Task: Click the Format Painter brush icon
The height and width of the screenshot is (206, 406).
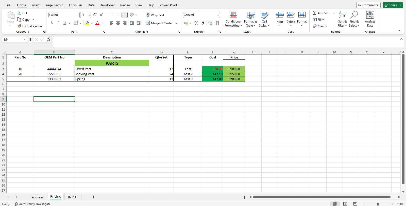Action: pyautogui.click(x=19, y=26)
